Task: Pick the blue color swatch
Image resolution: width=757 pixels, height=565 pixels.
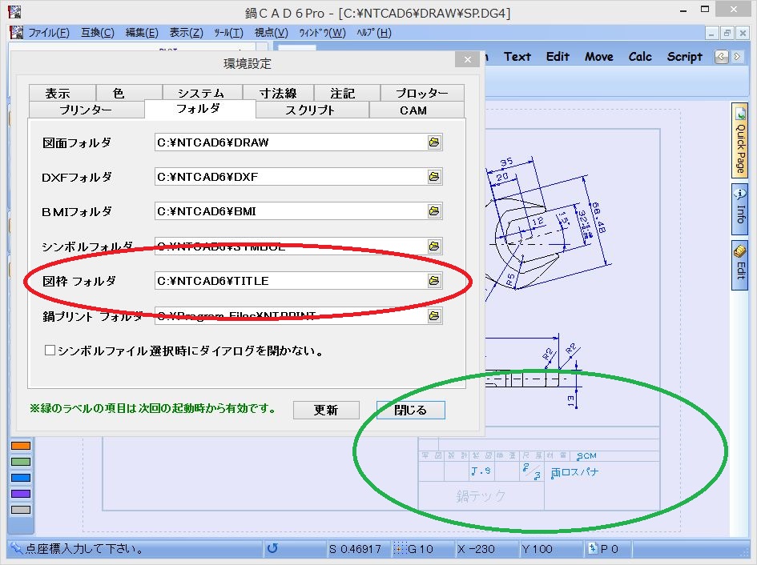Action: pyautogui.click(x=21, y=478)
